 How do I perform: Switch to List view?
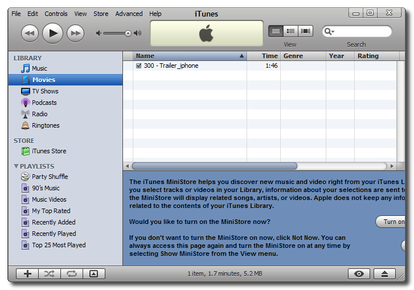[x=276, y=31]
